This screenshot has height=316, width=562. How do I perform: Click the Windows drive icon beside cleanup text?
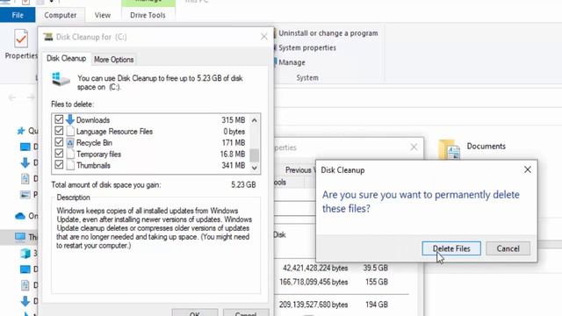coord(61,79)
